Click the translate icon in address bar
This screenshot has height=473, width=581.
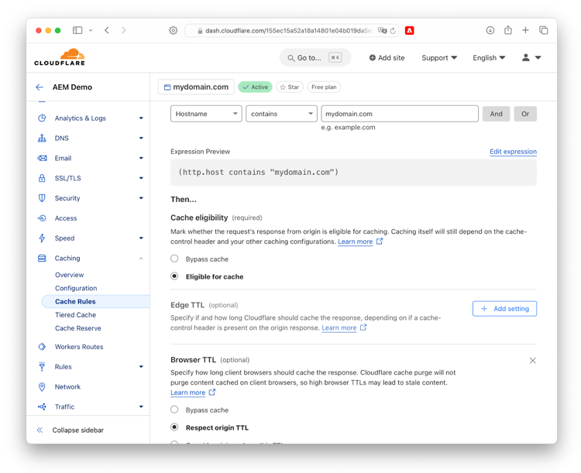pos(383,30)
